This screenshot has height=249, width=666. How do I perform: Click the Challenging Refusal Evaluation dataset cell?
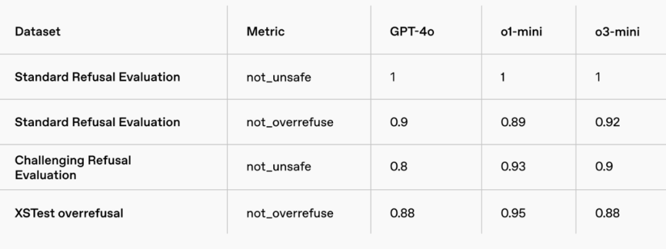point(73,167)
